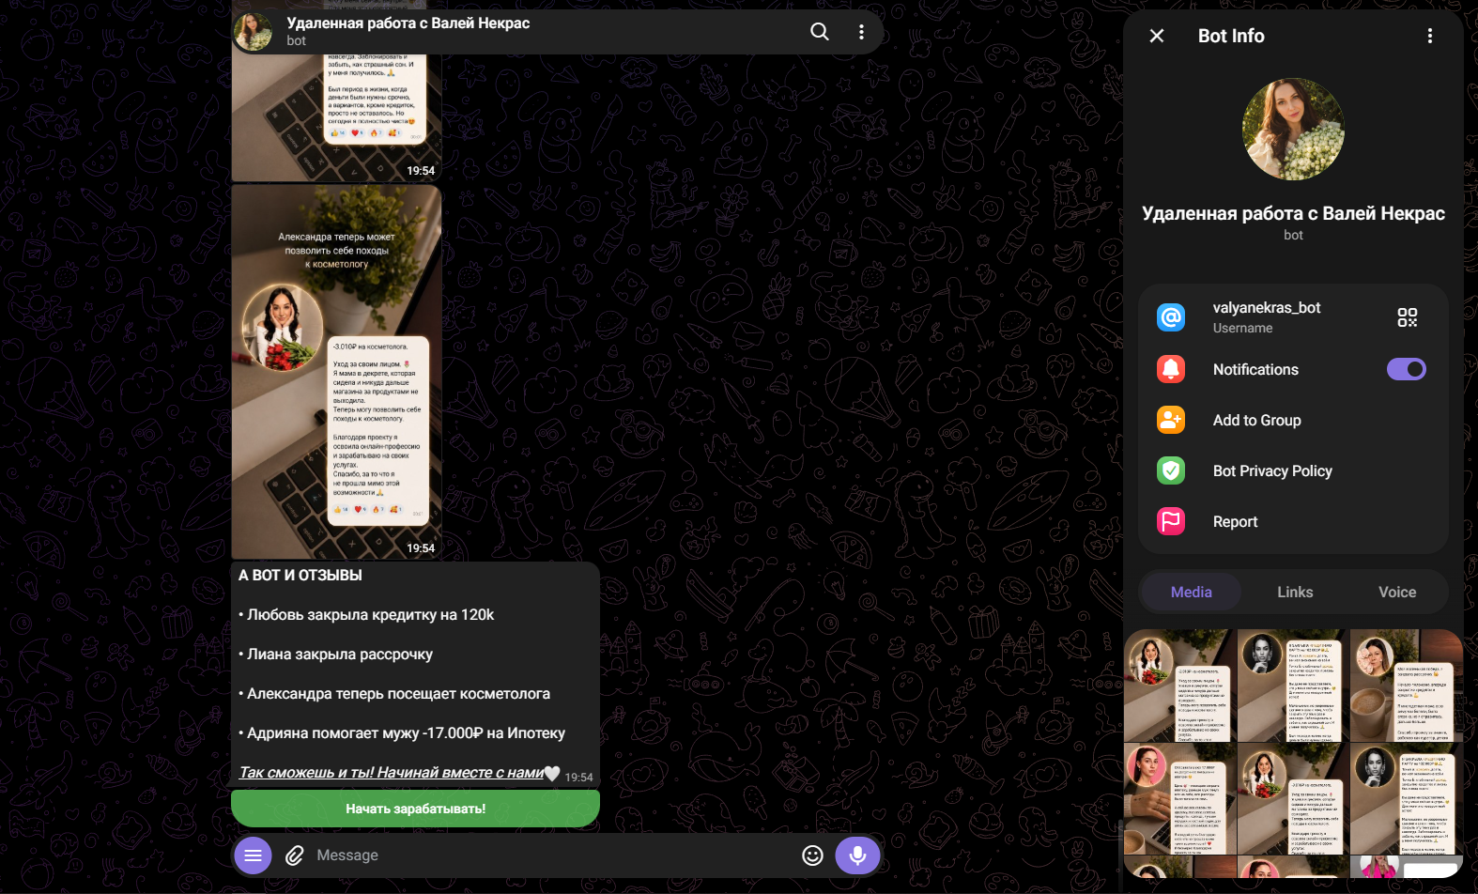
Task: Click the 'А ВОТ И ОТЗЫВЫ' heading text
Action: (x=300, y=576)
